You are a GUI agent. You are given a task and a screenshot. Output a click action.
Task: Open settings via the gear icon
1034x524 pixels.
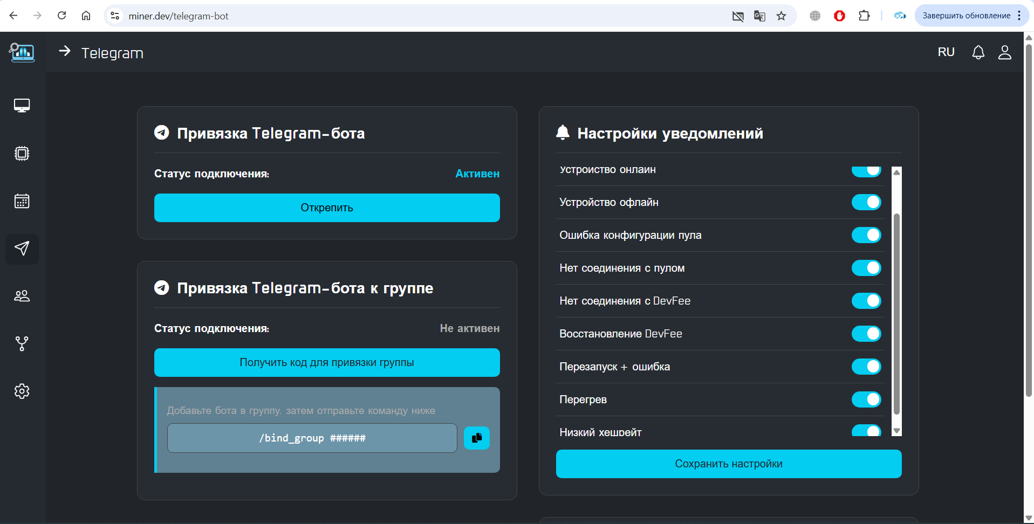(x=22, y=391)
